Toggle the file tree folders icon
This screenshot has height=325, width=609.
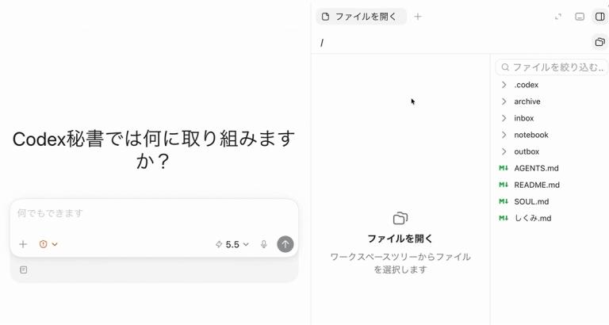pyautogui.click(x=600, y=42)
